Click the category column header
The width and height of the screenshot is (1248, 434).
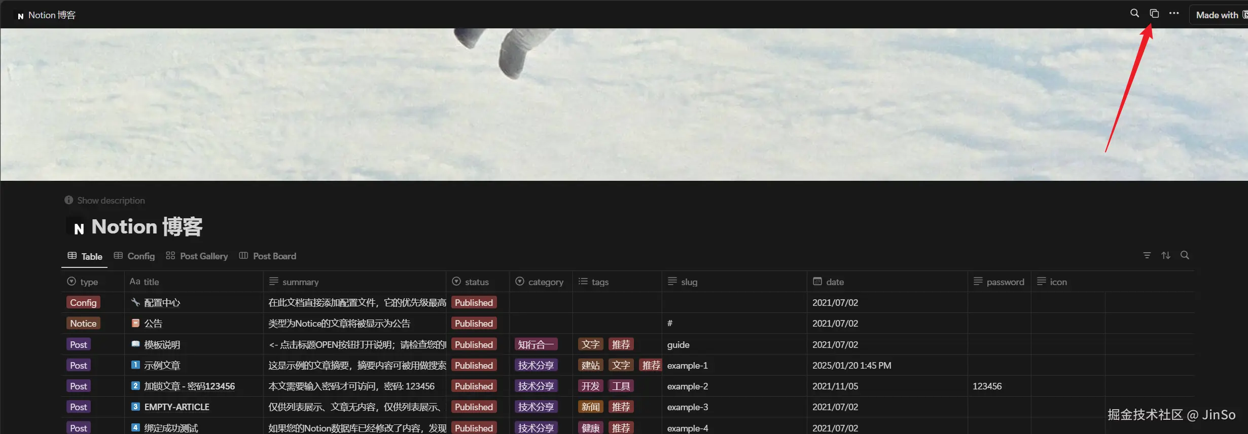tap(541, 282)
